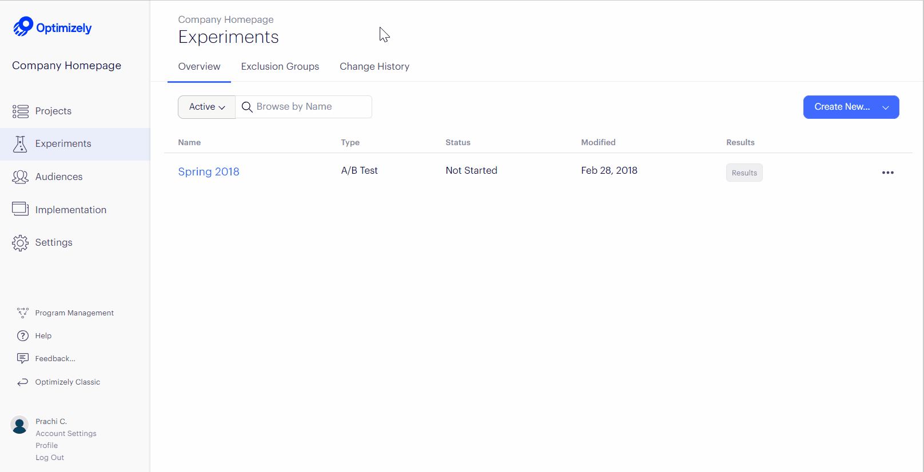The image size is (924, 472).
Task: Click the Modified column header
Action: (x=598, y=143)
